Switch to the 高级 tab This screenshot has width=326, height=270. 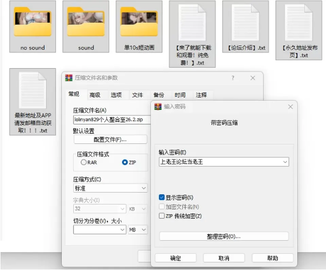click(95, 95)
